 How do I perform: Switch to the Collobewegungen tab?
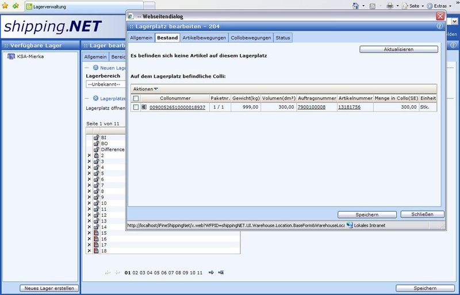point(251,38)
